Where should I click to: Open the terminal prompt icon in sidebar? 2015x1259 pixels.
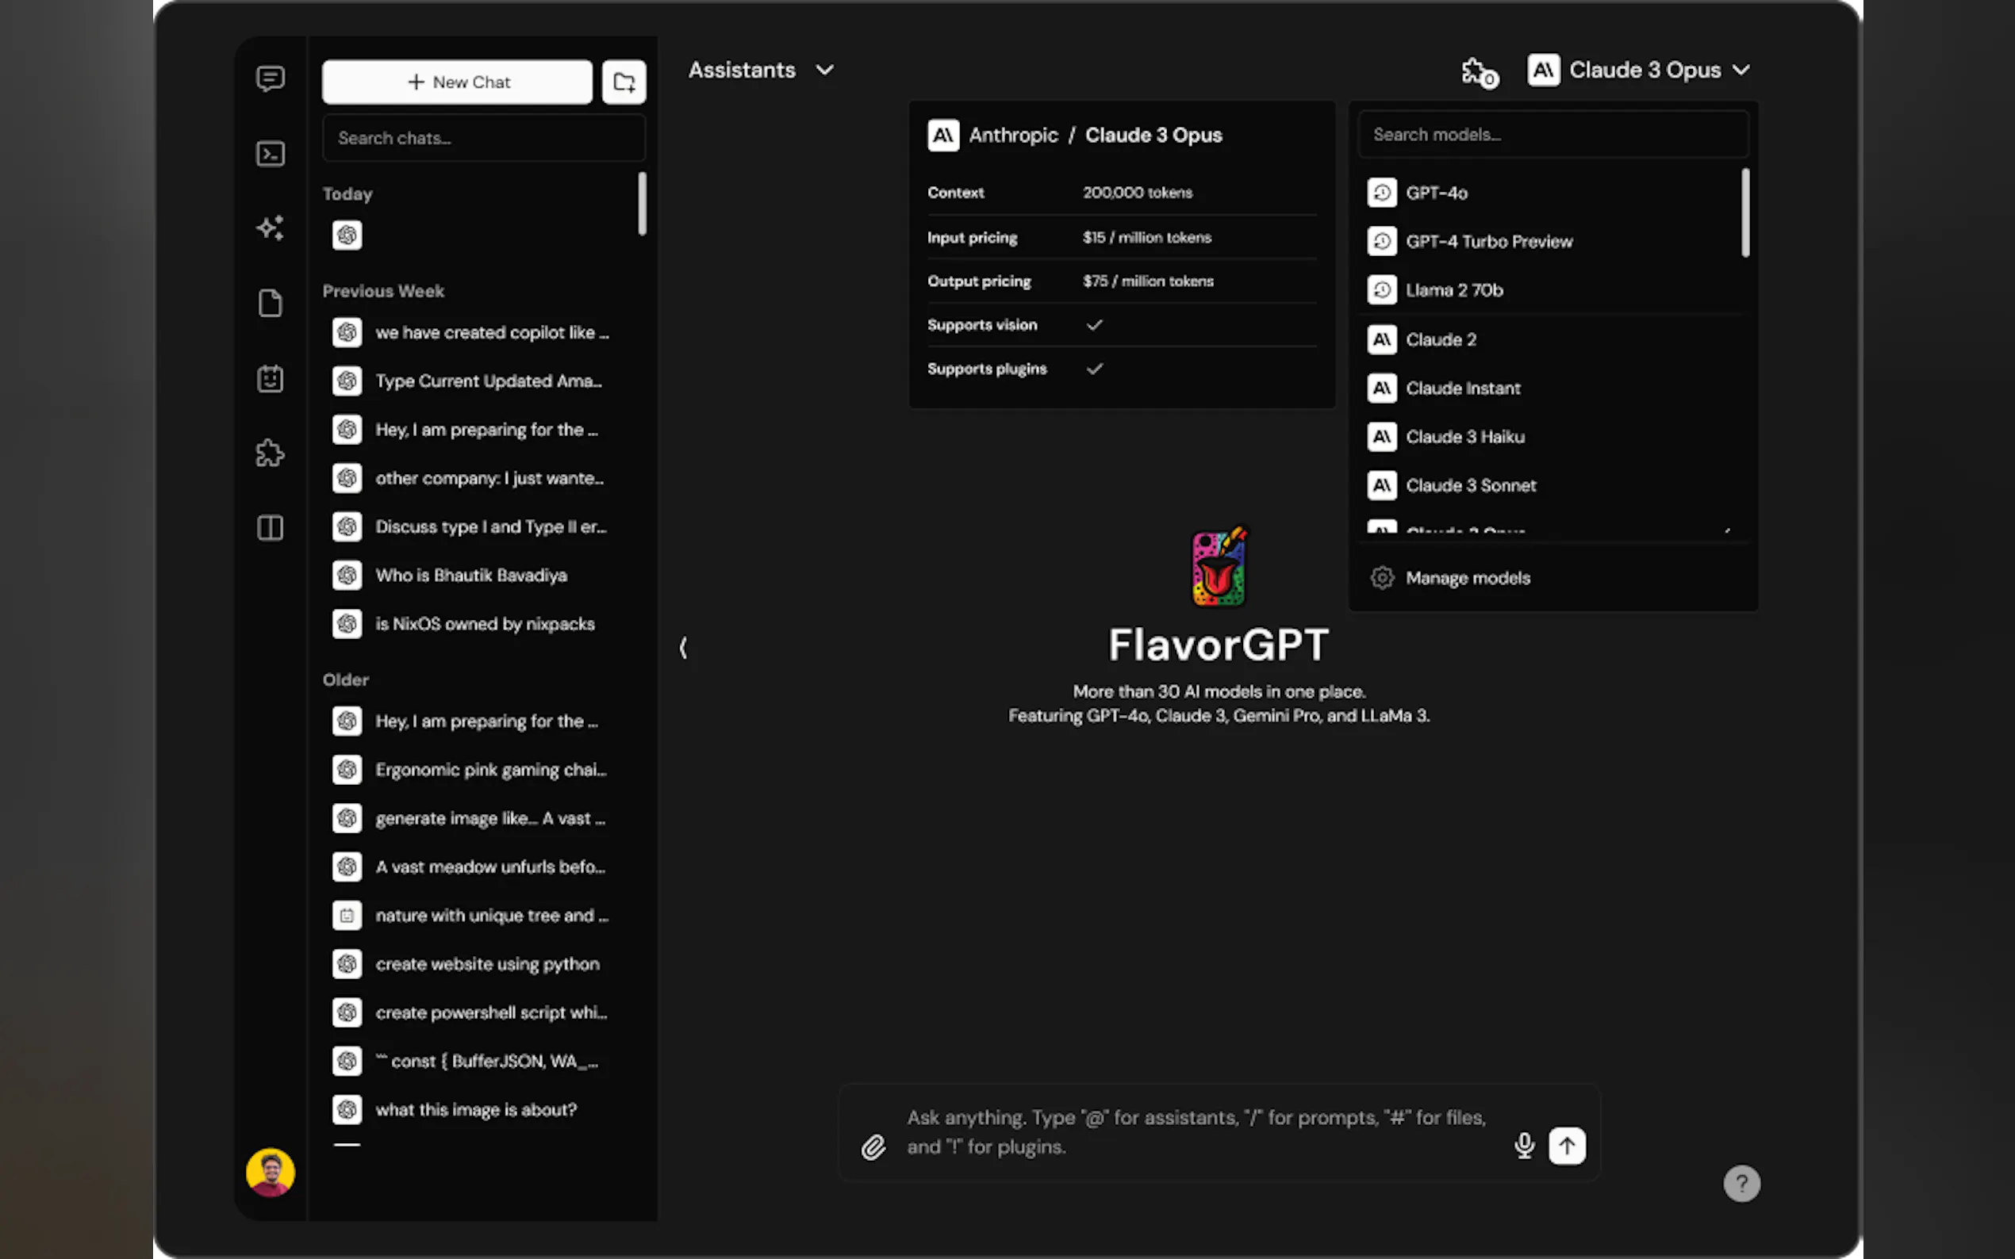coord(270,154)
